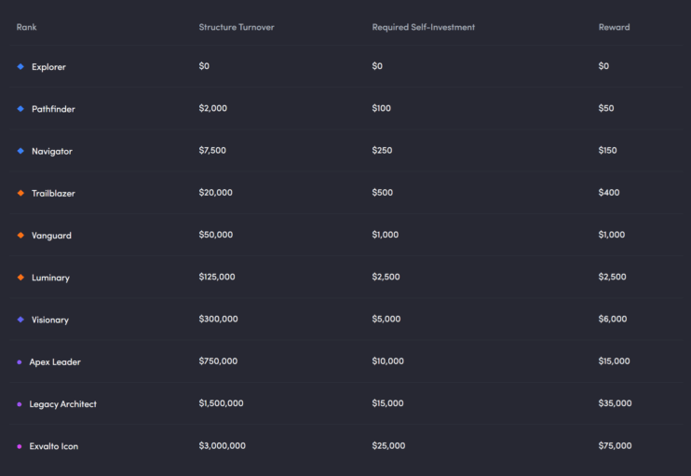Select the Reward column header
Viewport: 691px width, 476px height.
click(614, 27)
